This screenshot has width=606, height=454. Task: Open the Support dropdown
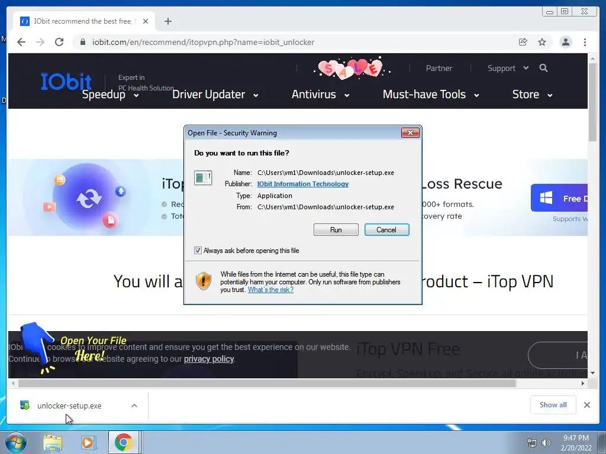coord(508,69)
